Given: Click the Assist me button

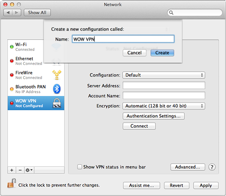Looking at the screenshot, I should (141, 186).
